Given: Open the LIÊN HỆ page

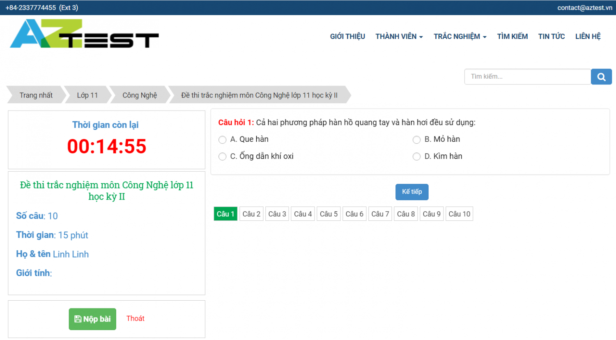Looking at the screenshot, I should click(588, 36).
